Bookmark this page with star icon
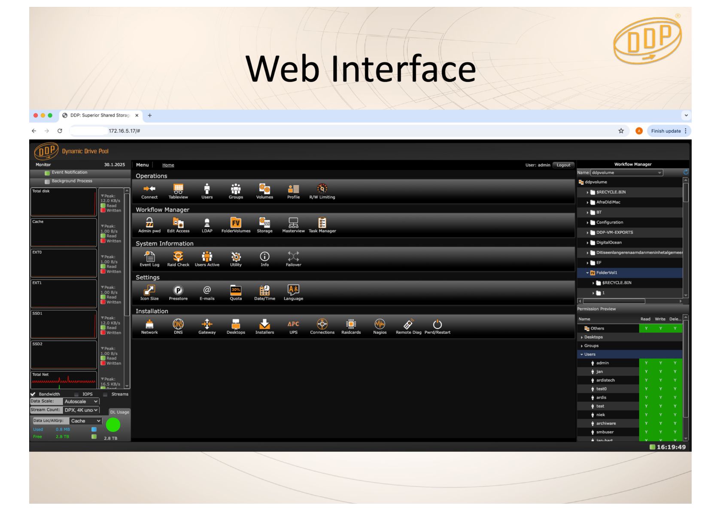This screenshot has width=723, height=511. pos(621,131)
